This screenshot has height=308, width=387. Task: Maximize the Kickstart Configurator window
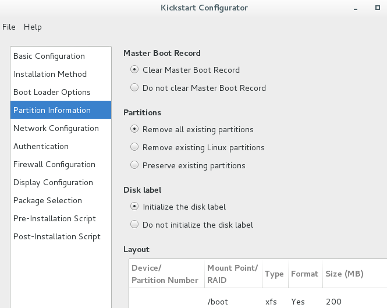(x=377, y=8)
